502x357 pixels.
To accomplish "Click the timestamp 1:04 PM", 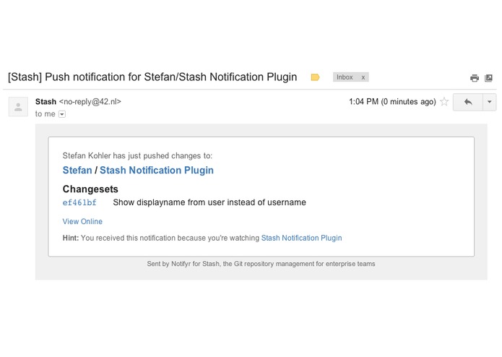I will tap(392, 101).
